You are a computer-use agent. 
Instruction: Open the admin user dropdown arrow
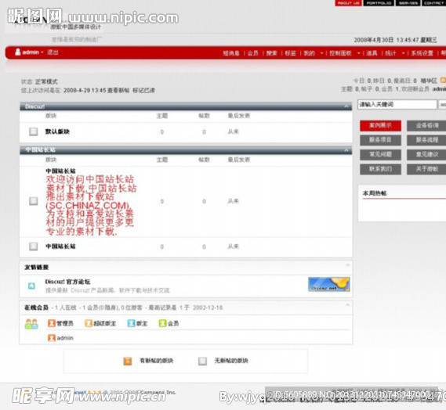[42, 52]
